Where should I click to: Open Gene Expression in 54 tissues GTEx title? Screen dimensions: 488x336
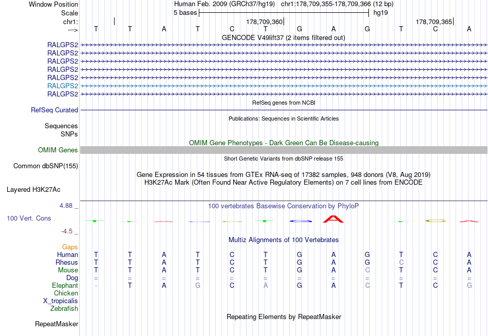(x=284, y=175)
